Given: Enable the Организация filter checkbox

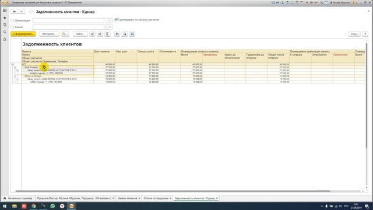Looking at the screenshot, I should pyautogui.click(x=12, y=20).
